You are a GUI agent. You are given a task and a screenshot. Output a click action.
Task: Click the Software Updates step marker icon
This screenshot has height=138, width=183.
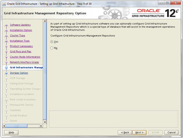pyautogui.click(x=6, y=25)
